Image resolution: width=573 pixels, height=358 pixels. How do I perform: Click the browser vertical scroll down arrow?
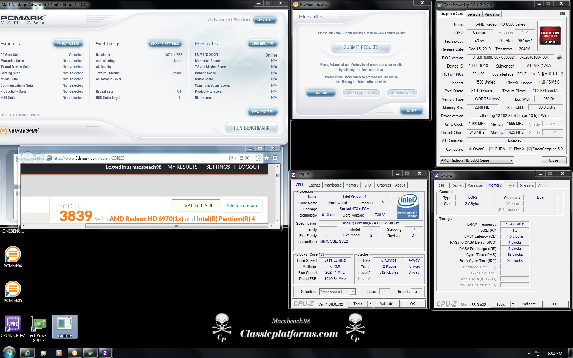[x=278, y=220]
